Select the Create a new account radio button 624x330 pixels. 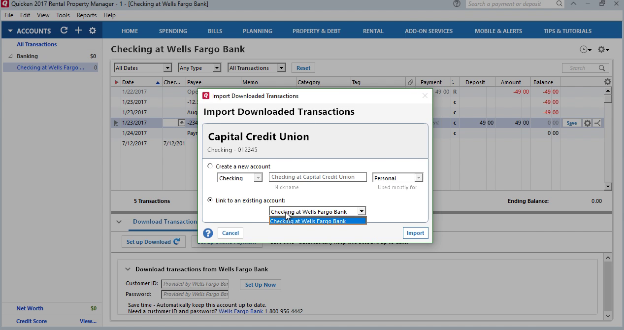(x=210, y=166)
